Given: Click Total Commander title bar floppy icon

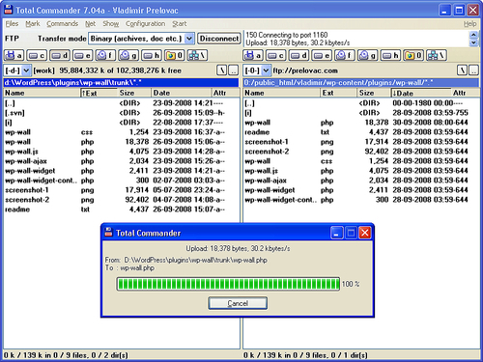Looking at the screenshot, I should [9, 10].
